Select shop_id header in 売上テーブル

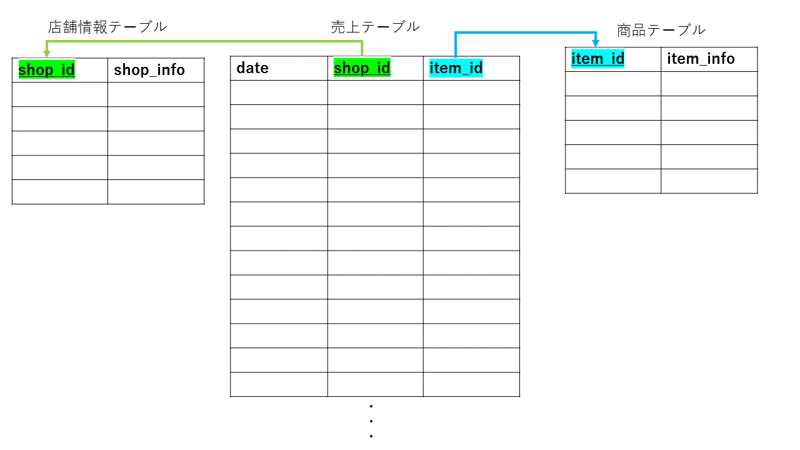[362, 67]
